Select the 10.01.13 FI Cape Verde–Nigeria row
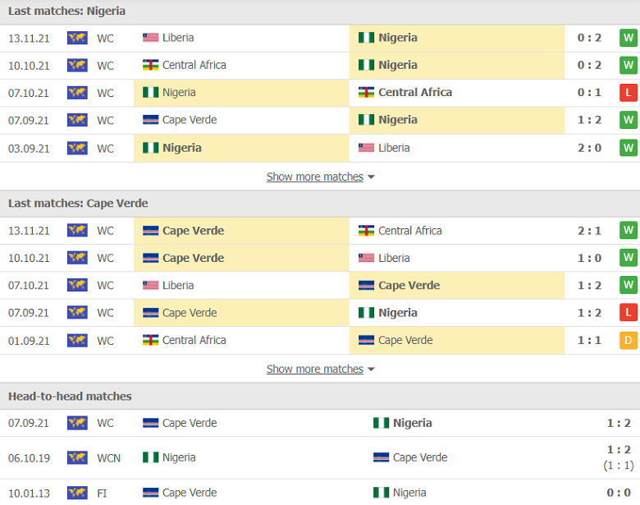This screenshot has width=640, height=505. (320, 493)
